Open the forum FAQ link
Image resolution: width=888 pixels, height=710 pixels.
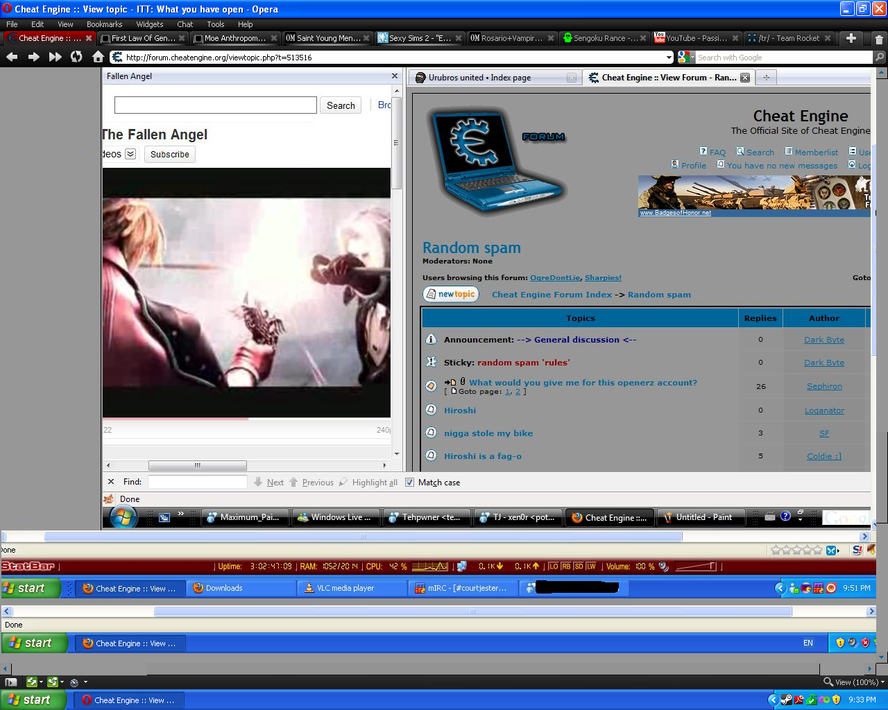717,153
